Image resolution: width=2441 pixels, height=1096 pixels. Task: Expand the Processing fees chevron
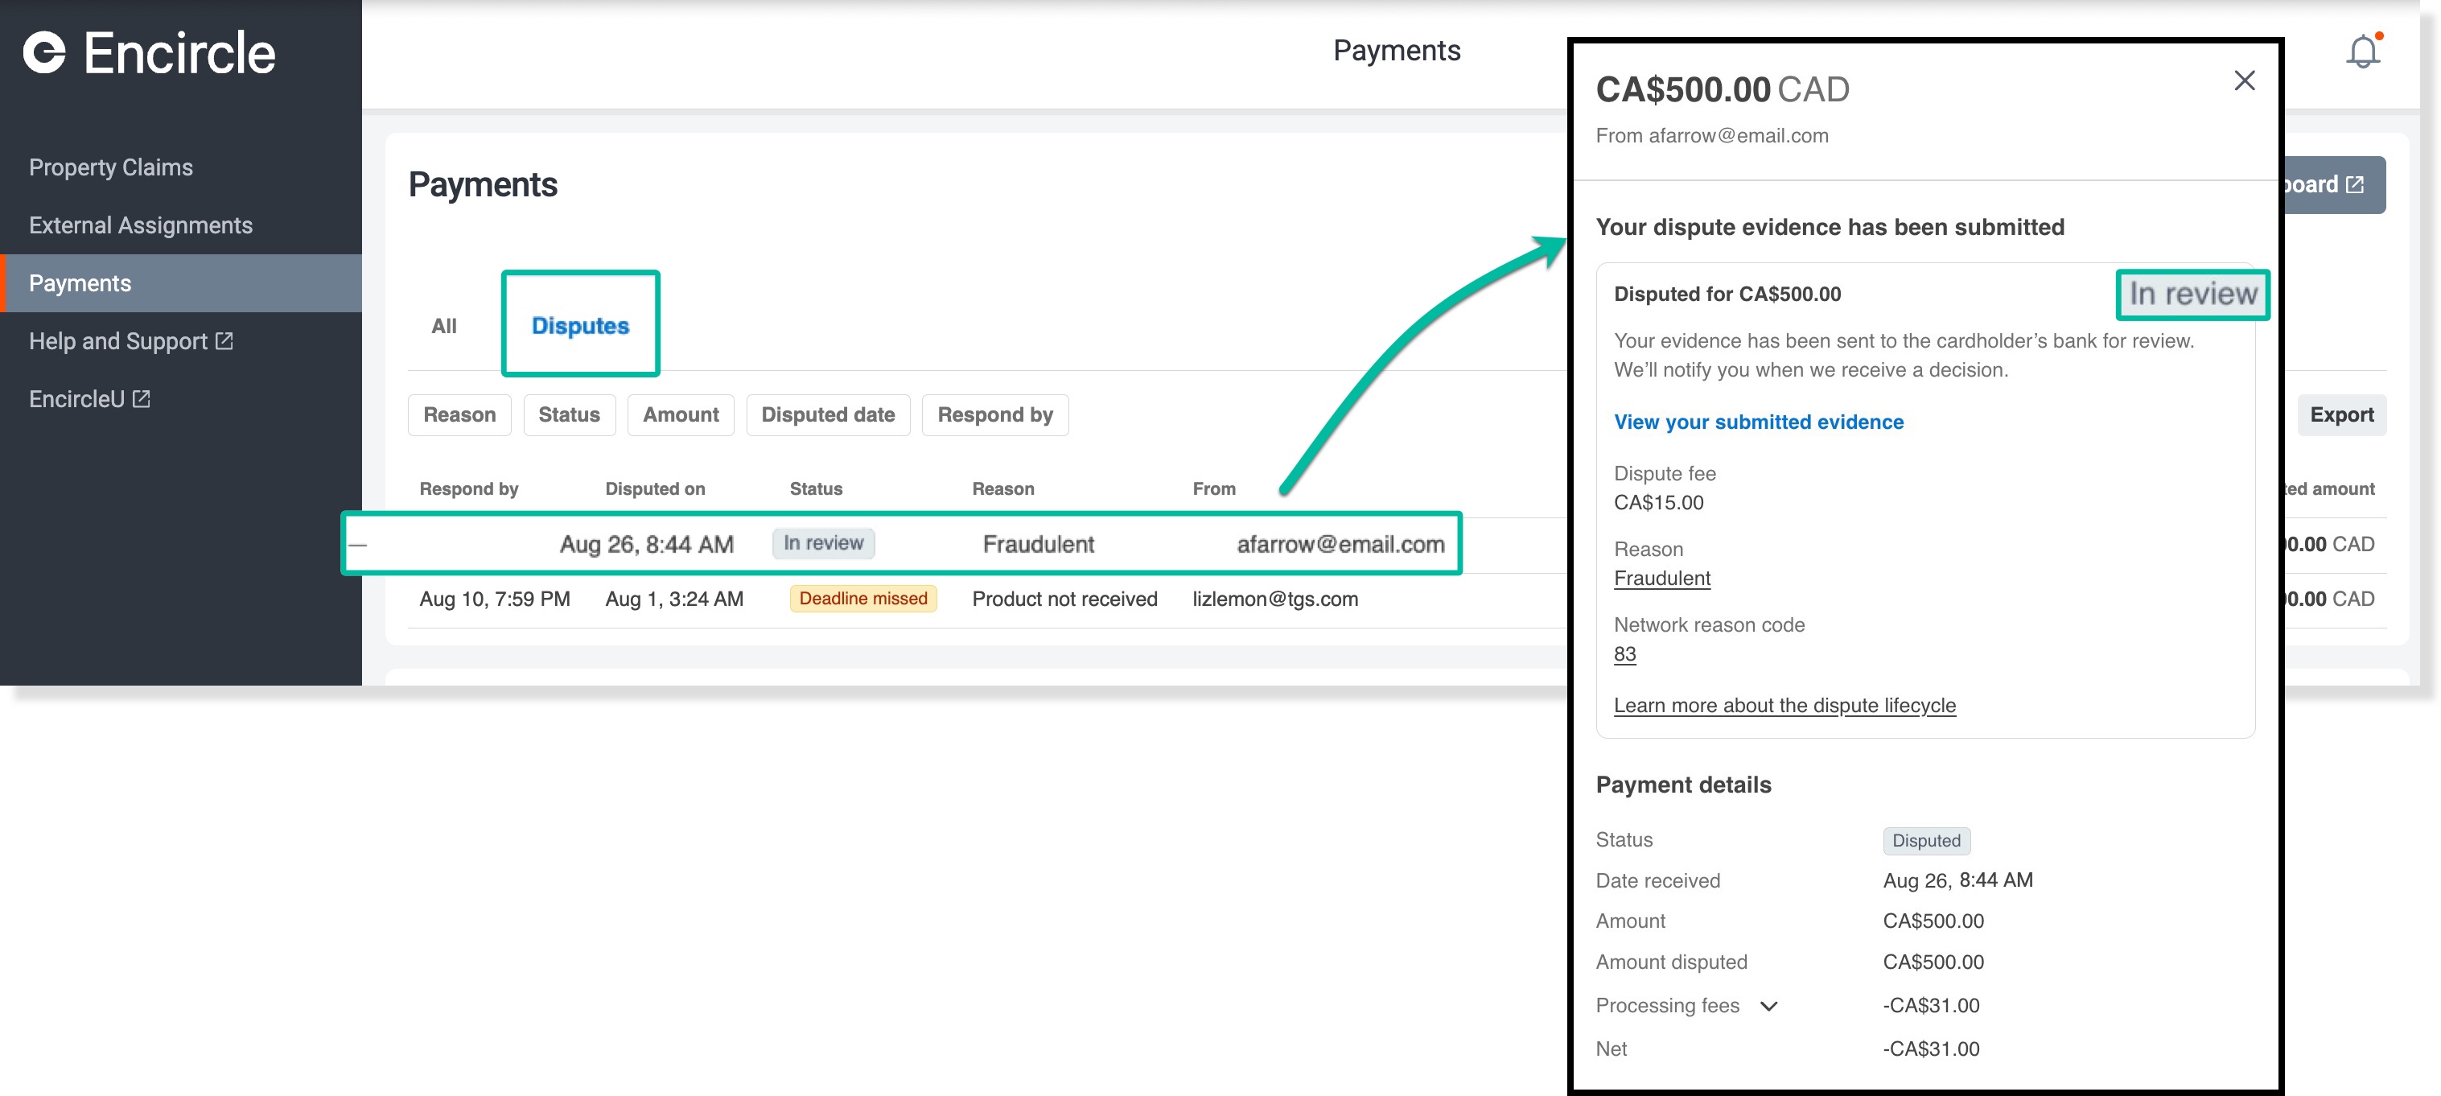point(1768,1006)
